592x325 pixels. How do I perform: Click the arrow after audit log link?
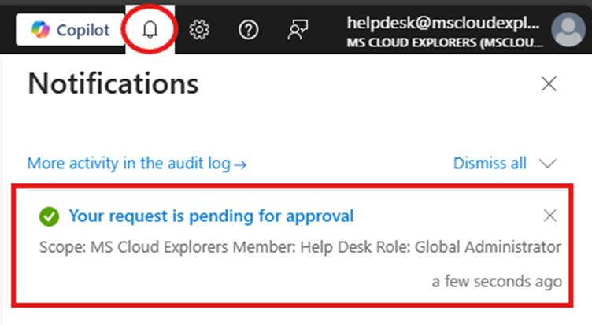coord(241,164)
